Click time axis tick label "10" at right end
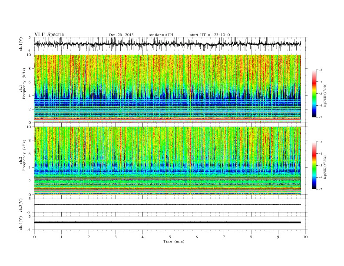The width and height of the screenshot is (344, 266). [x=305, y=237]
